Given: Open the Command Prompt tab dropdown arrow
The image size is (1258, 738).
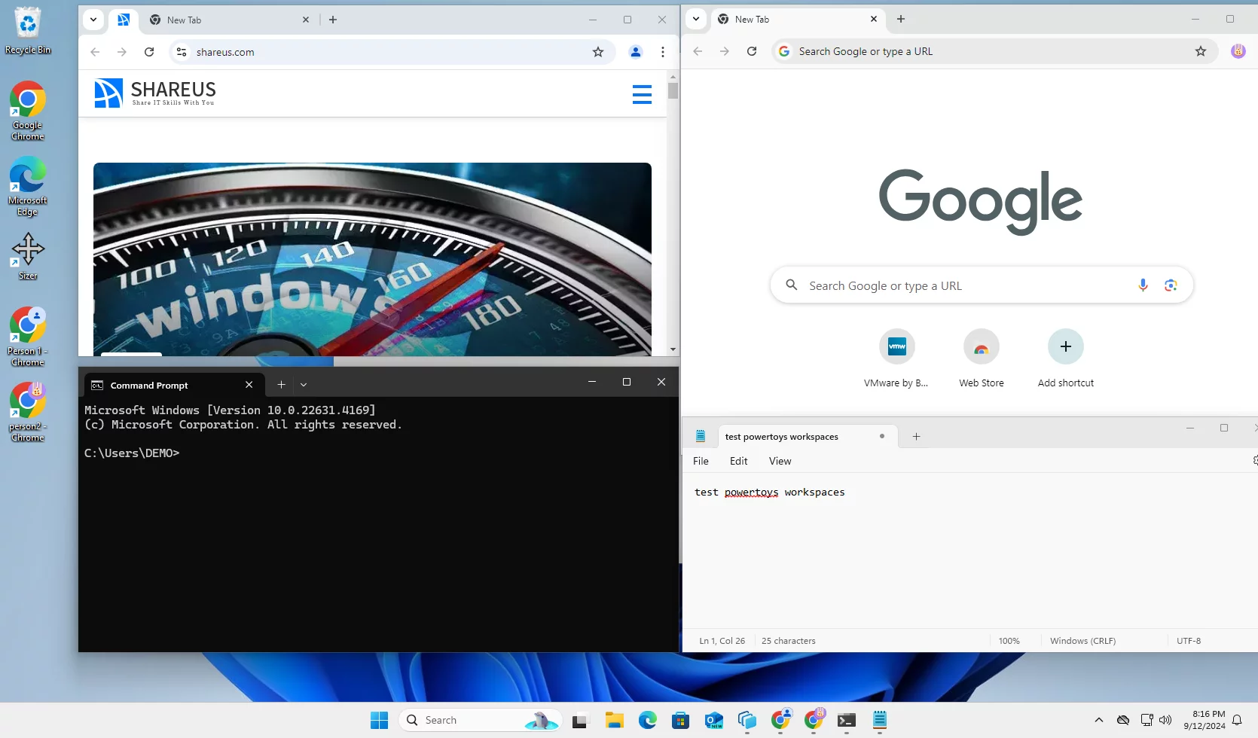Looking at the screenshot, I should [304, 385].
